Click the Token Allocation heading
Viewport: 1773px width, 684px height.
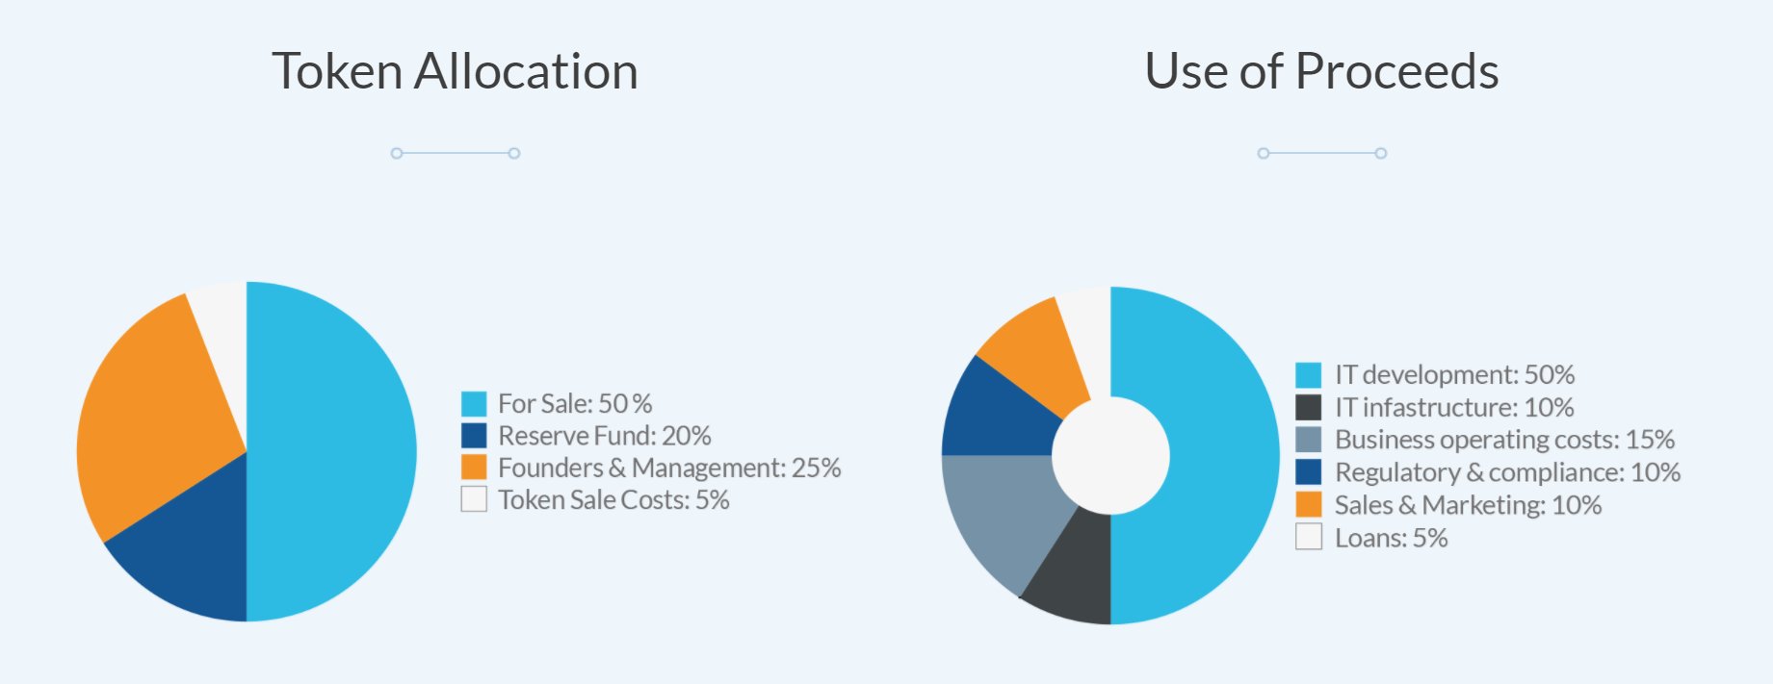tap(455, 71)
